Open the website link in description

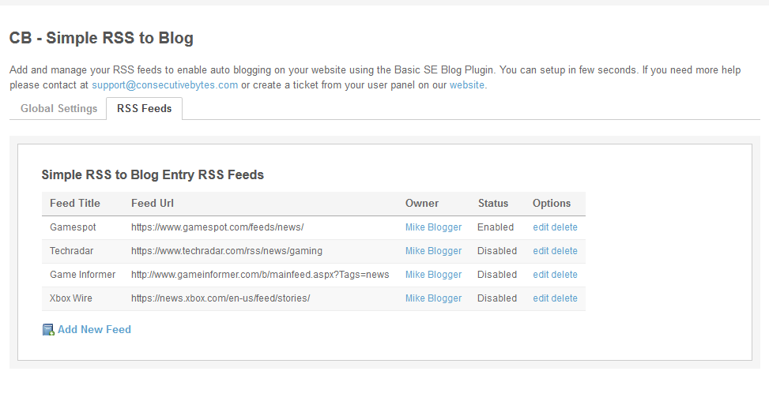coord(466,85)
